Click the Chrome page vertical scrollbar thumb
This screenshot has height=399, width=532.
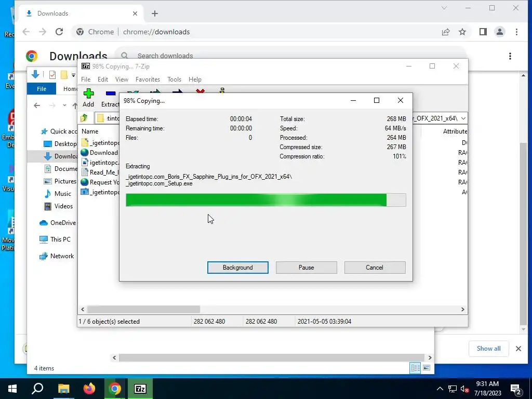524,234
